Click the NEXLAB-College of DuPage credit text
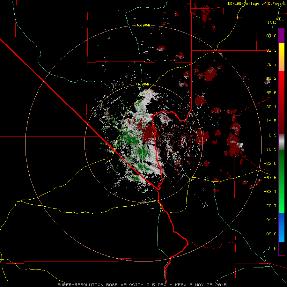The width and height of the screenshot is (287, 287). (x=256, y=4)
